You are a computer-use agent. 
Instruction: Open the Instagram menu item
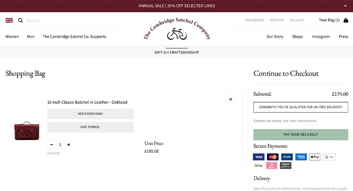click(321, 36)
